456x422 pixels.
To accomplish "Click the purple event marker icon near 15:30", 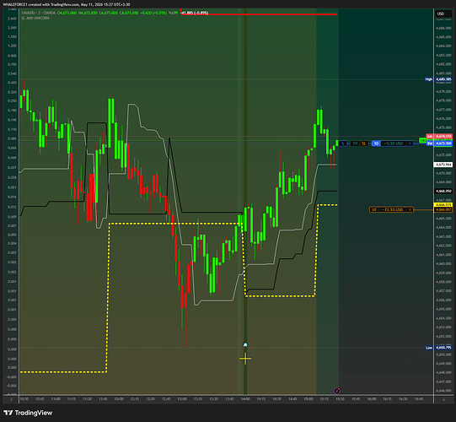I will click(337, 391).
